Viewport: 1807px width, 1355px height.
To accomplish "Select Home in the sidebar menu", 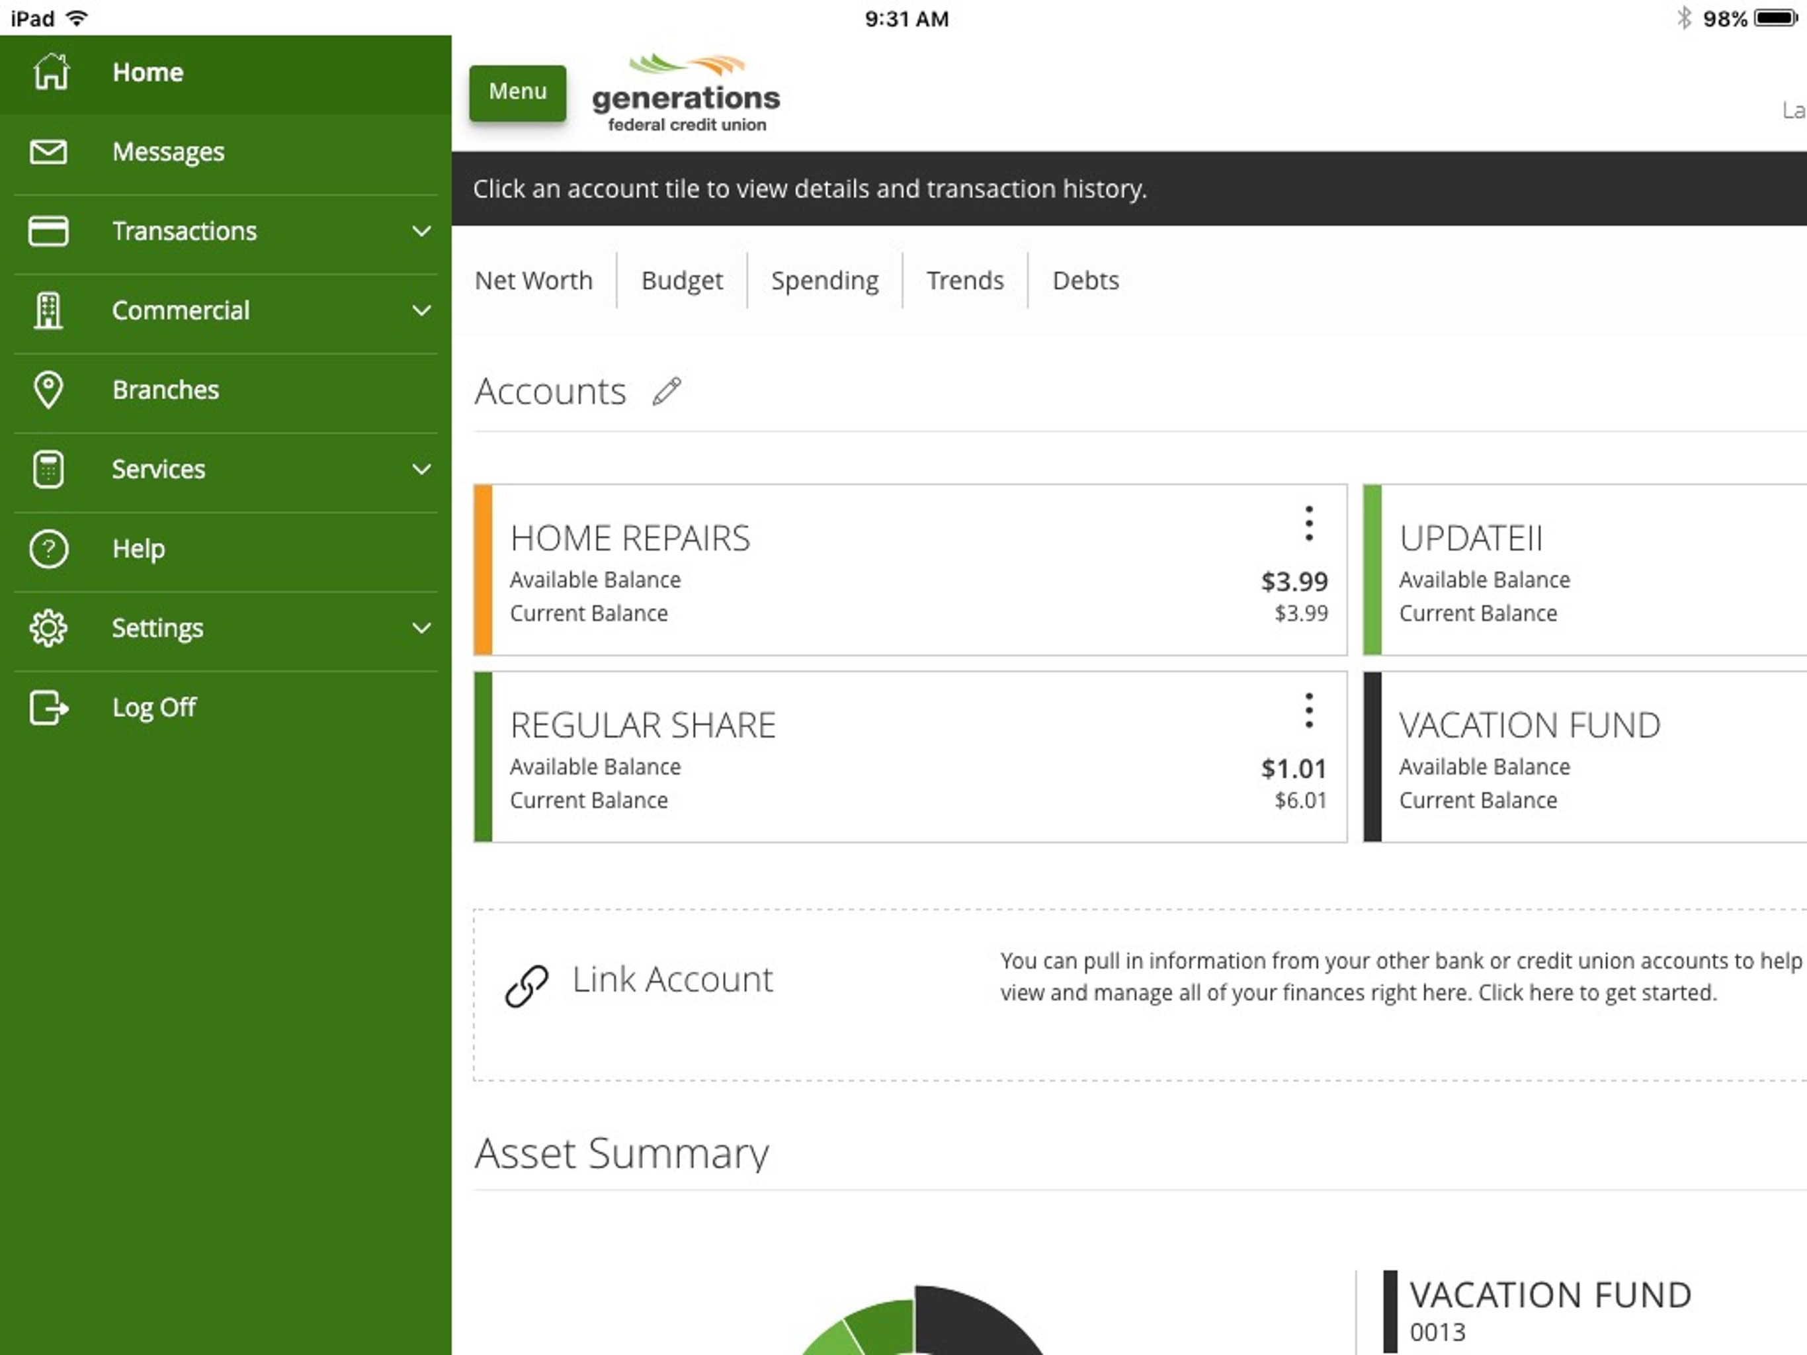I will [226, 73].
